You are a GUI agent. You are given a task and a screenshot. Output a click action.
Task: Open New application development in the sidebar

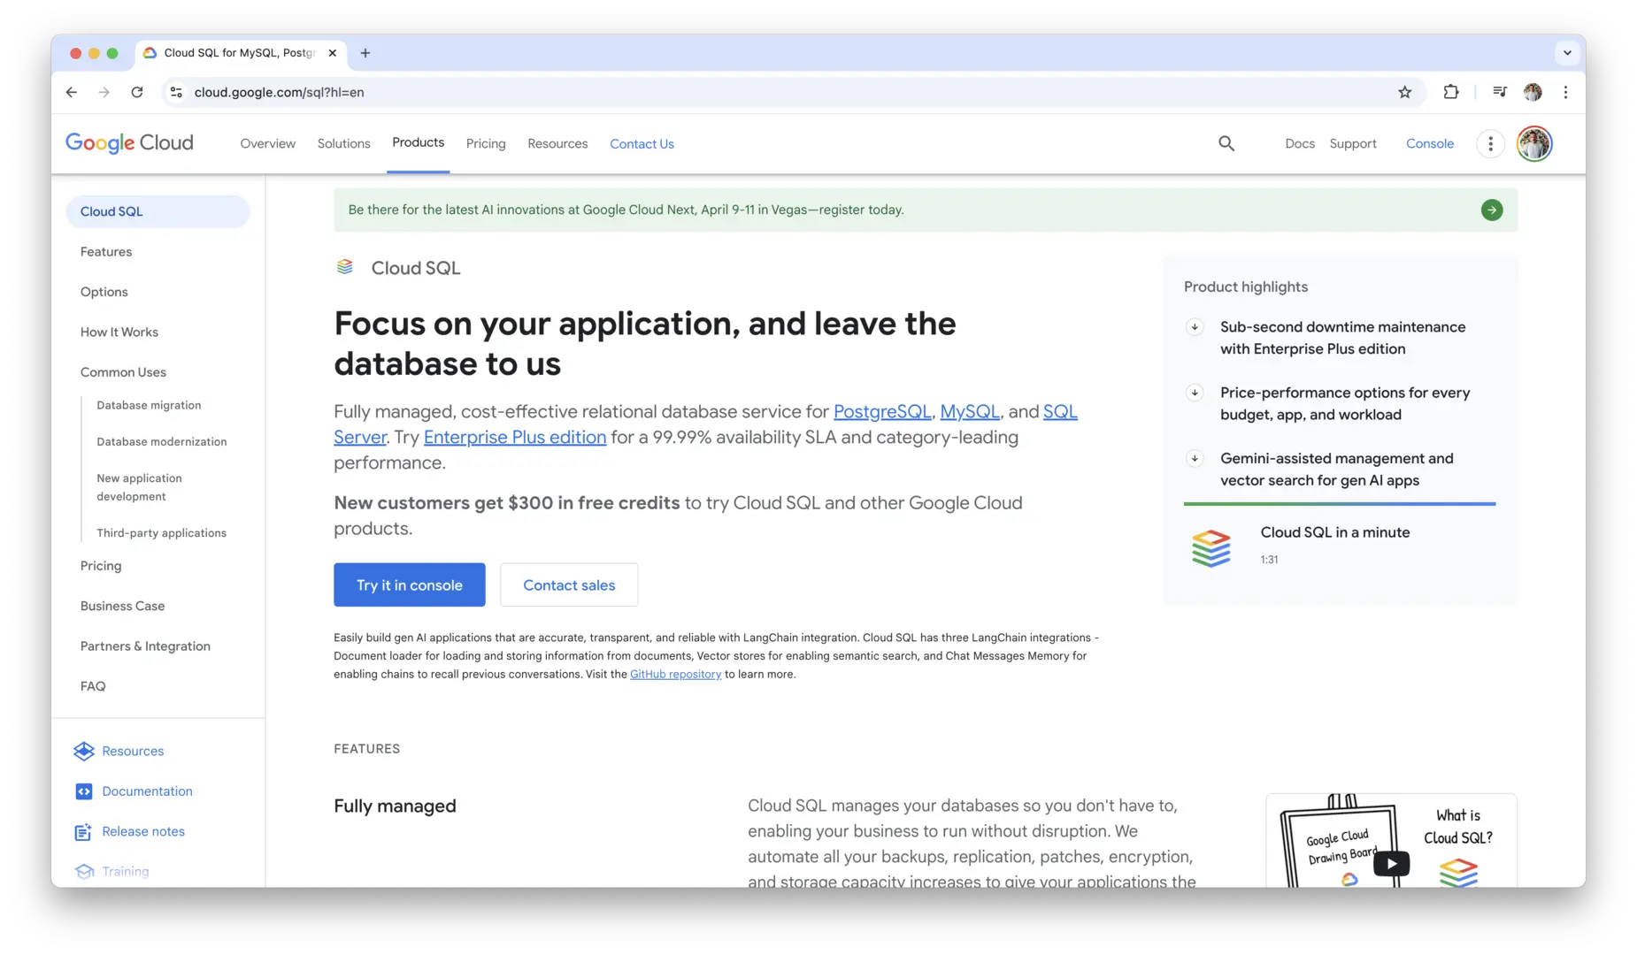click(x=139, y=487)
